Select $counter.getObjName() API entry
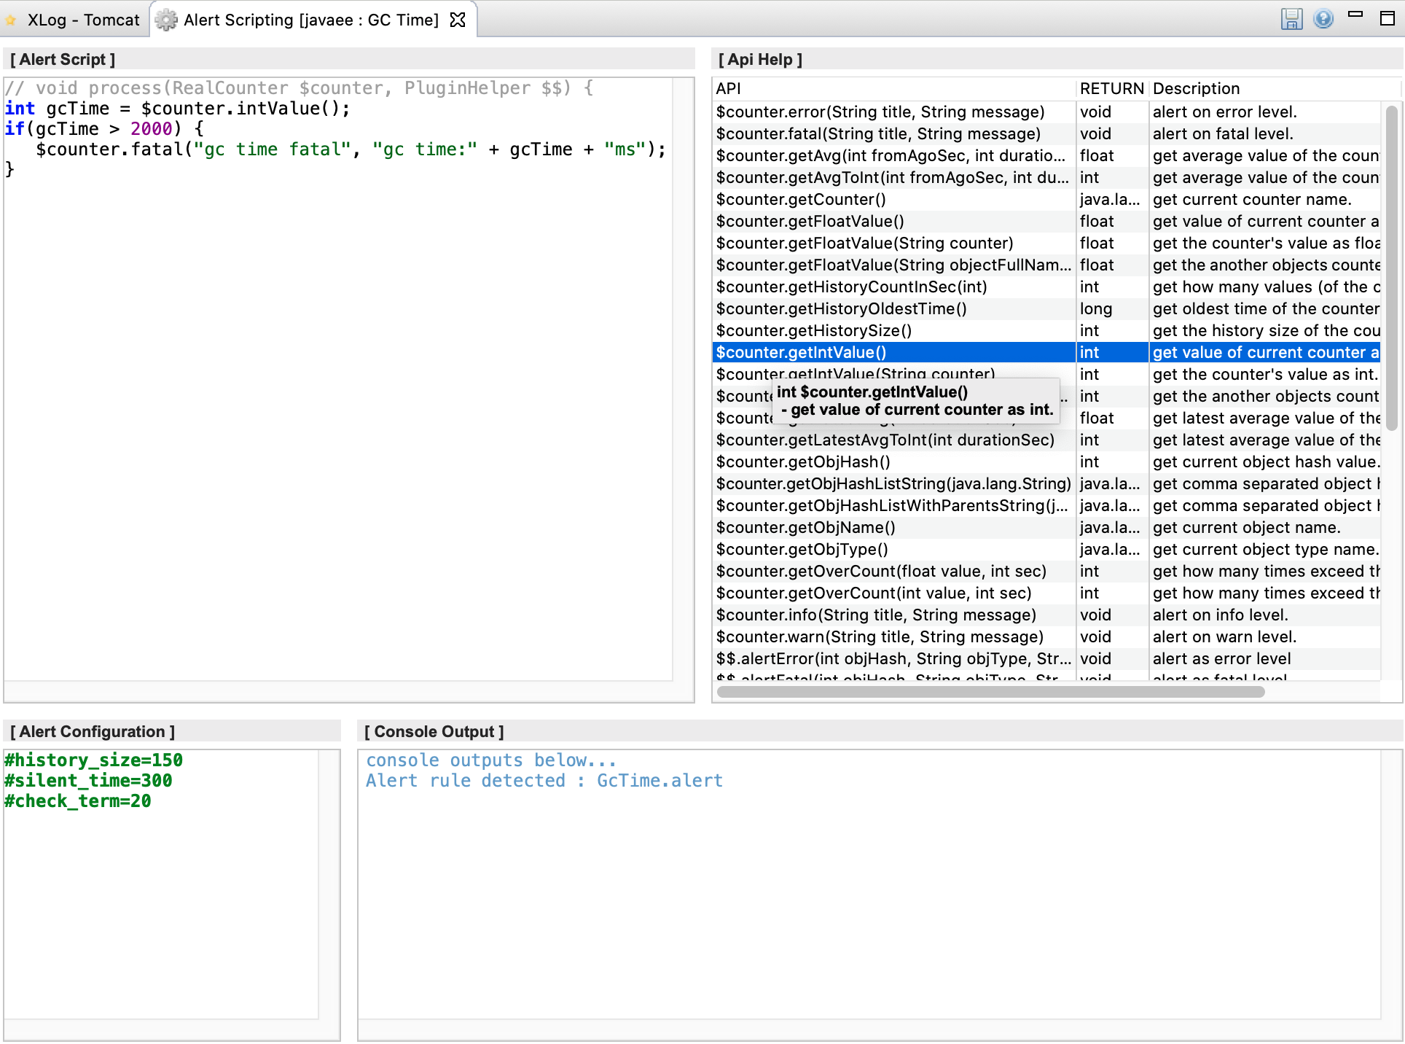 tap(805, 528)
